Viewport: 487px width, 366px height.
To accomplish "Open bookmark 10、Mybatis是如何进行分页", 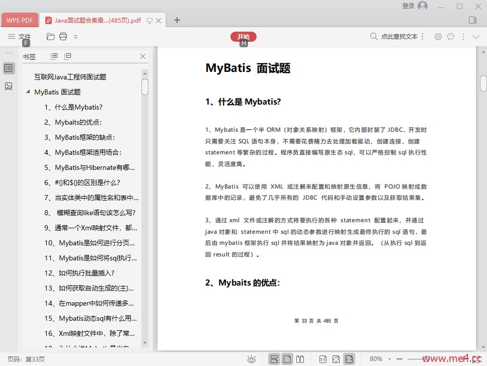I will click(90, 243).
